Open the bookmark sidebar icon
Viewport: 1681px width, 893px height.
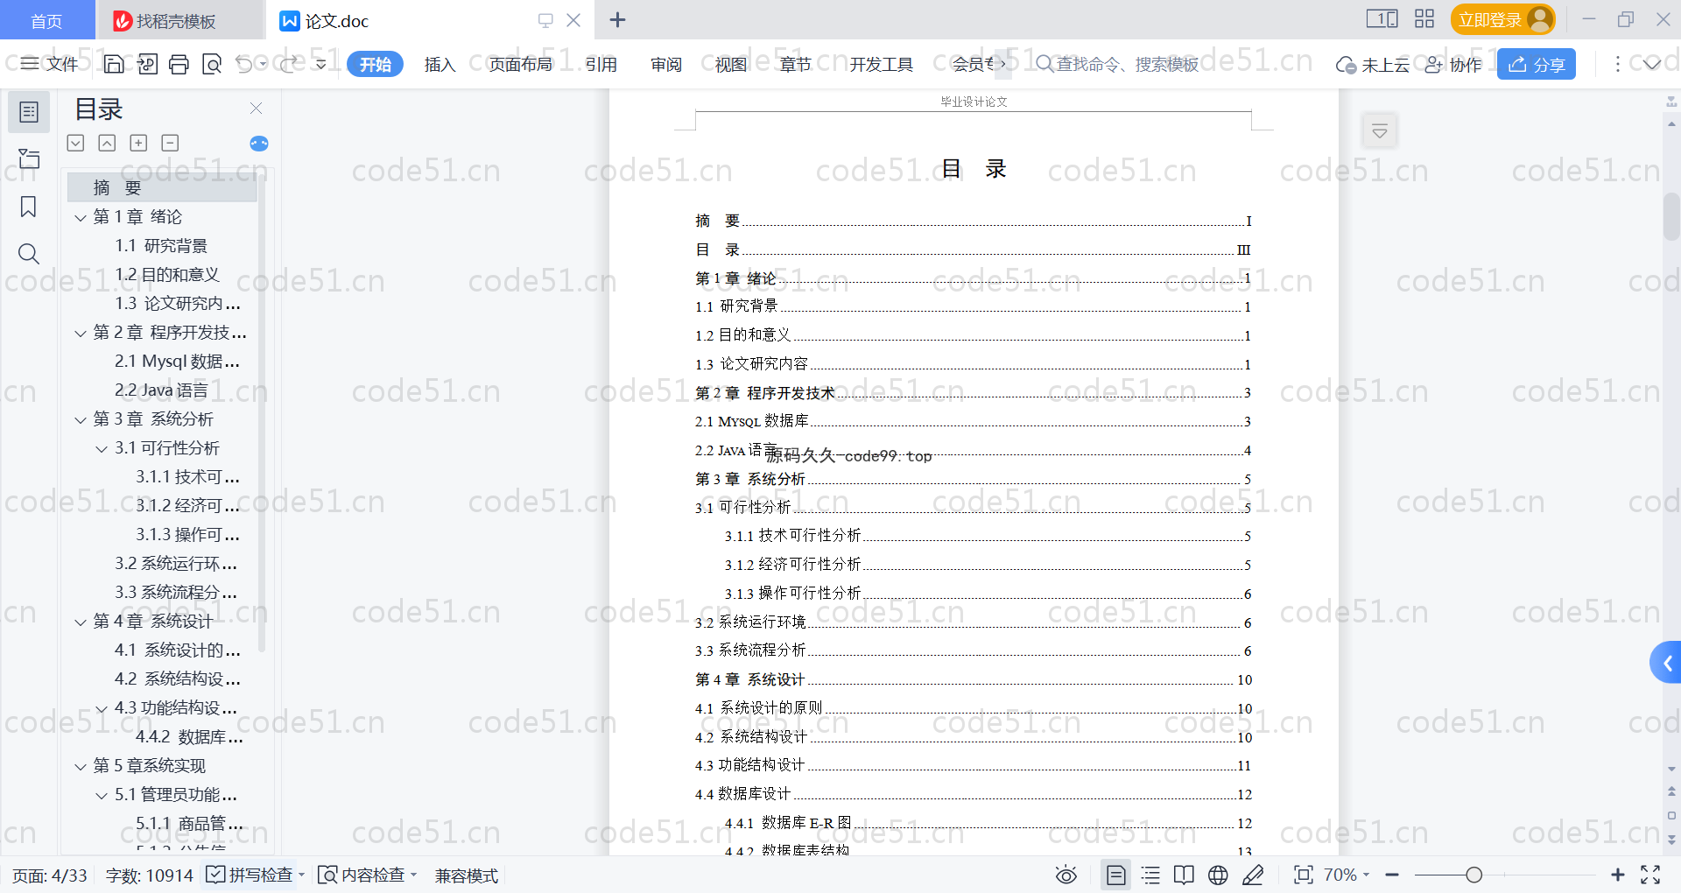[x=29, y=207]
